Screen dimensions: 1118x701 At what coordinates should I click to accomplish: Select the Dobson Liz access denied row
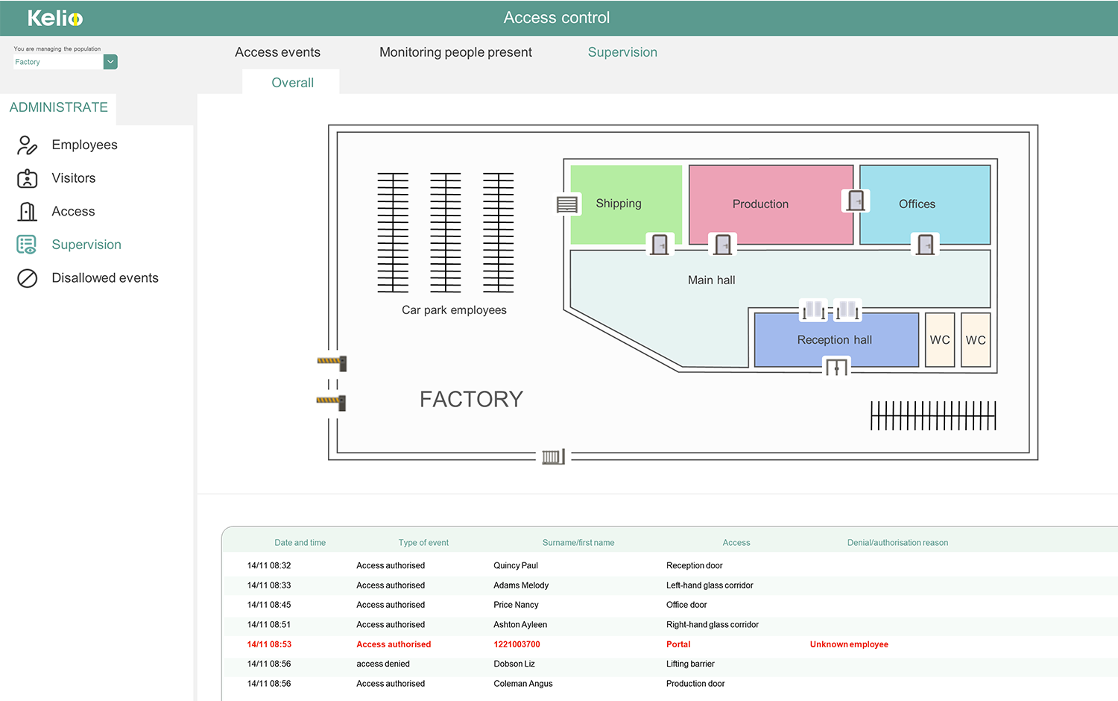click(522, 664)
